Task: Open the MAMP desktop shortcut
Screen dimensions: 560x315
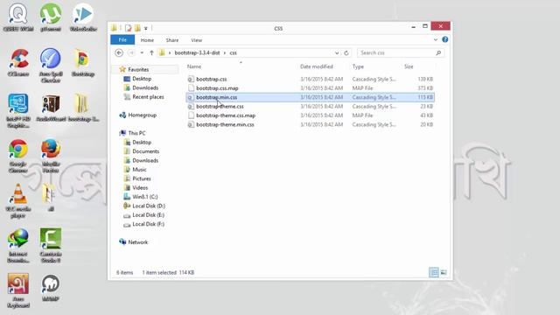Action: [x=51, y=288]
